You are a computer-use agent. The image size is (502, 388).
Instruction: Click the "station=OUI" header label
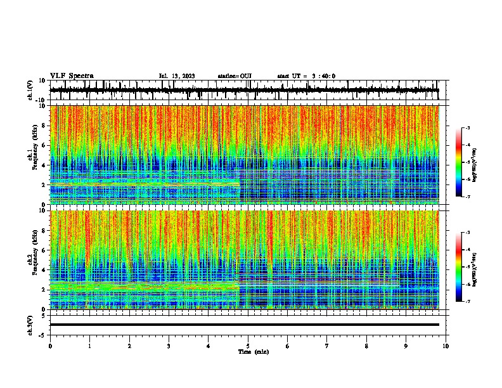(x=235, y=76)
